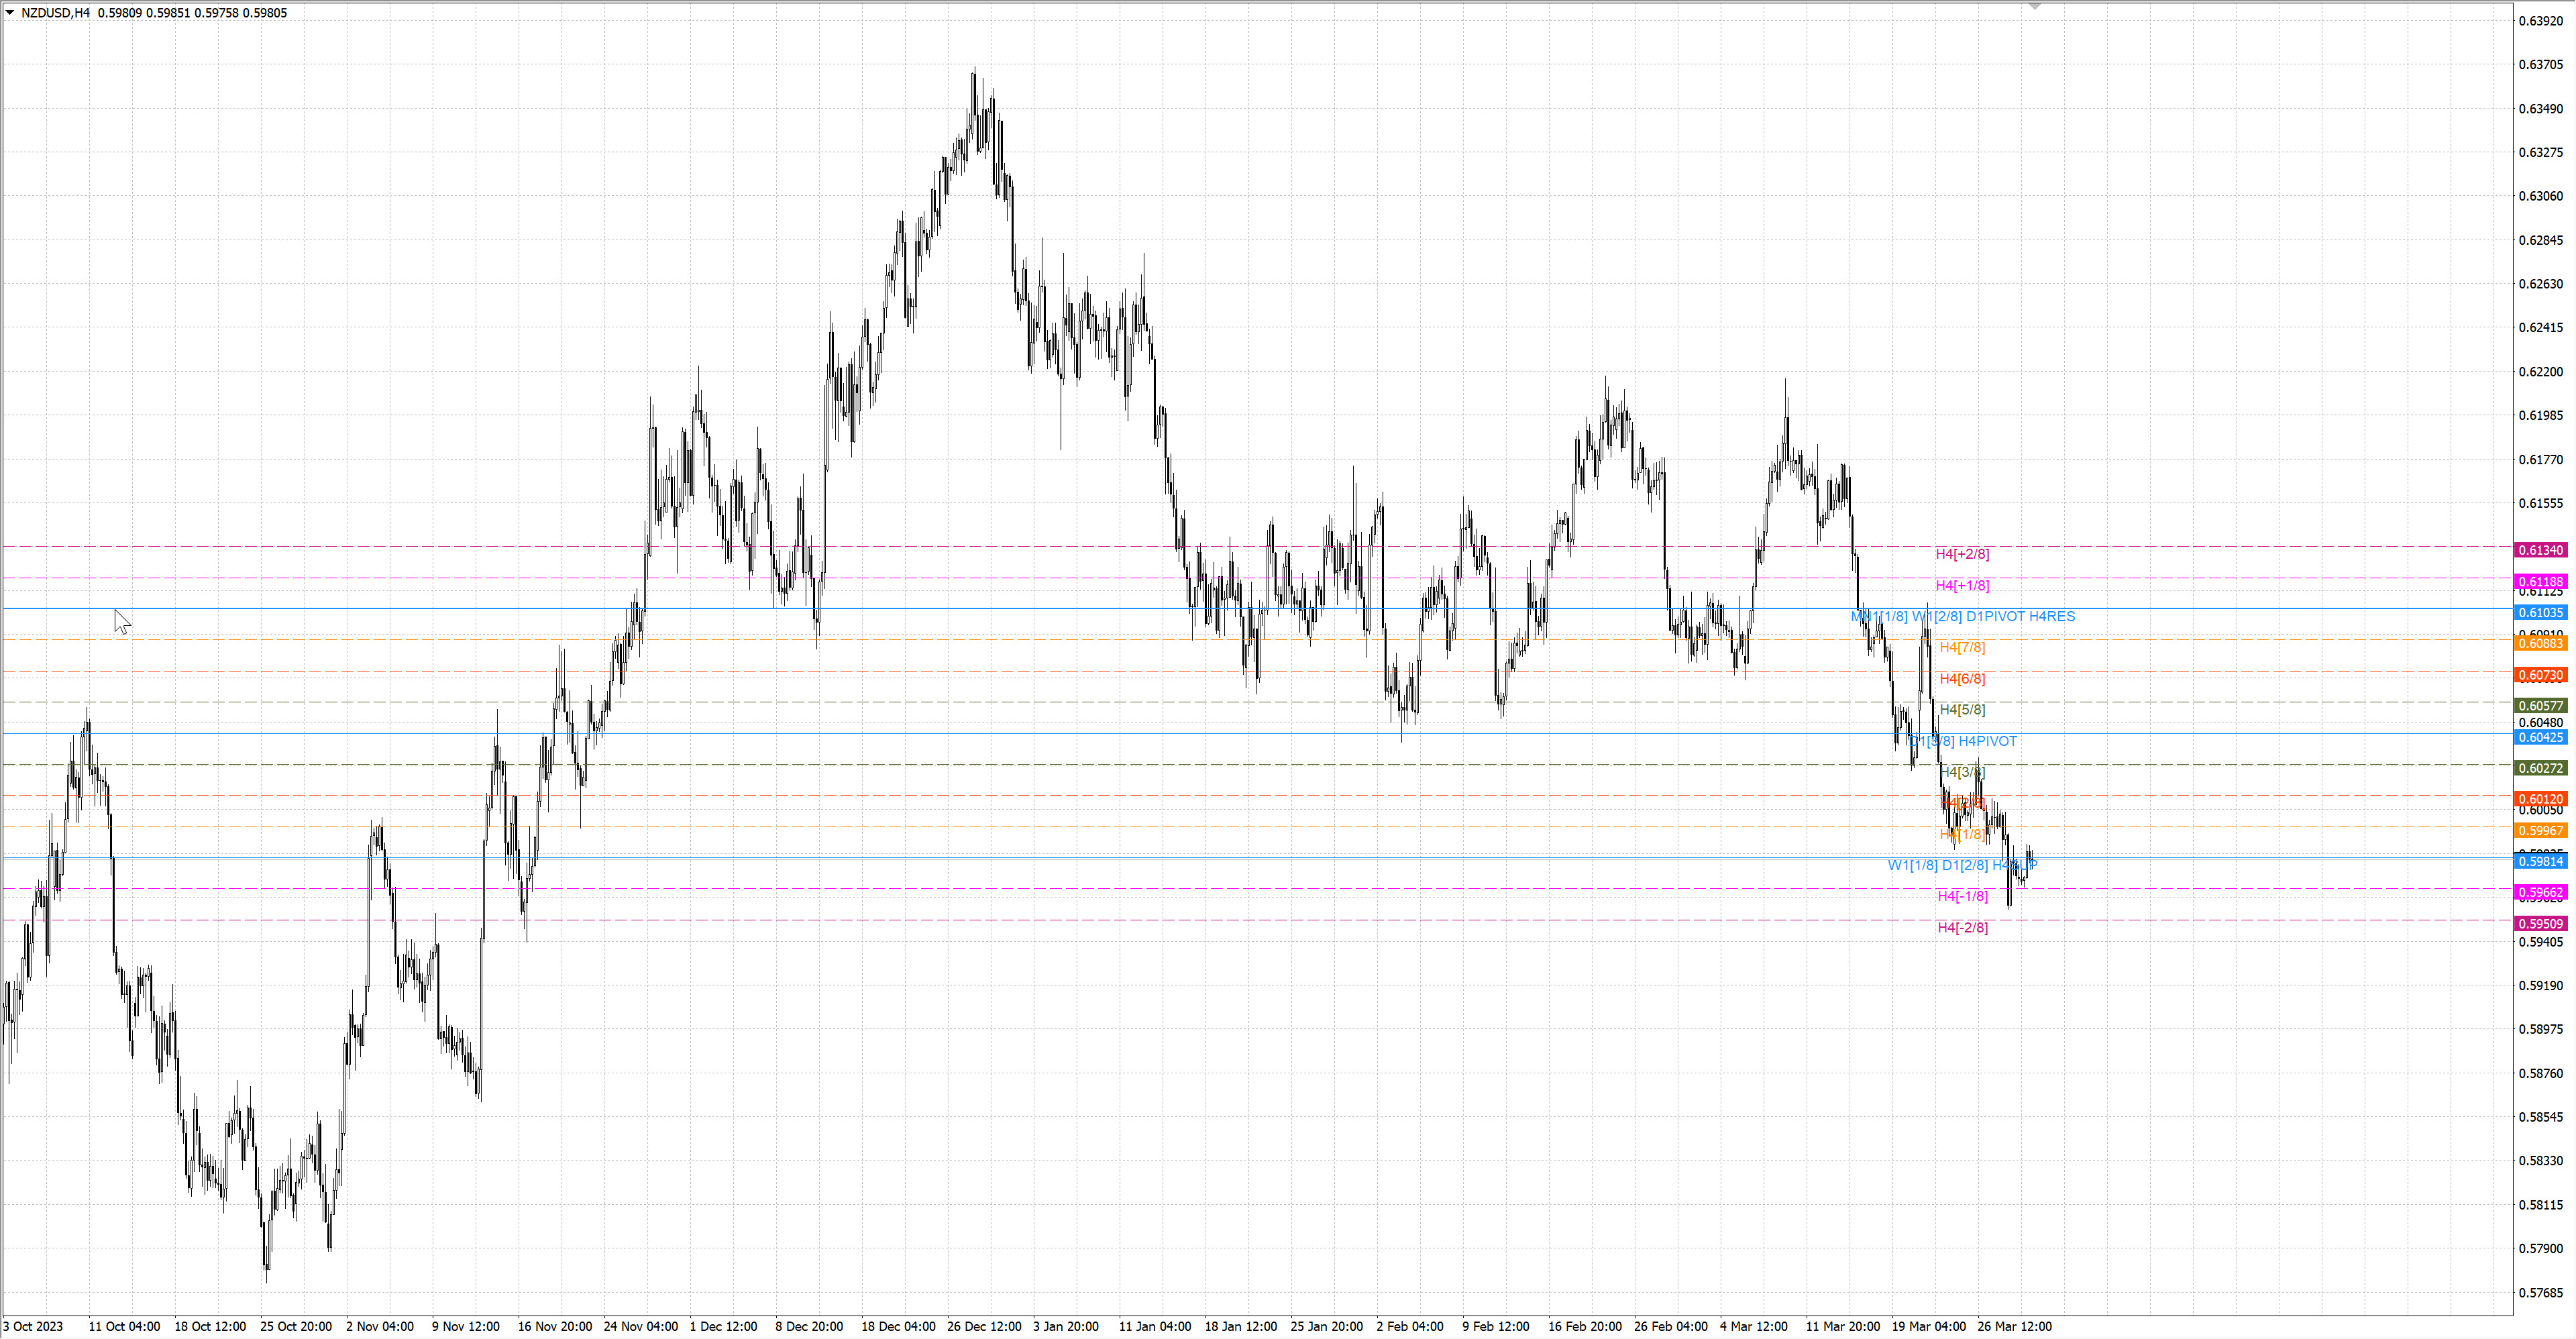This screenshot has width=2576, height=1339.
Task: Click the 0.59509 price tag on axis
Action: (x=2540, y=924)
